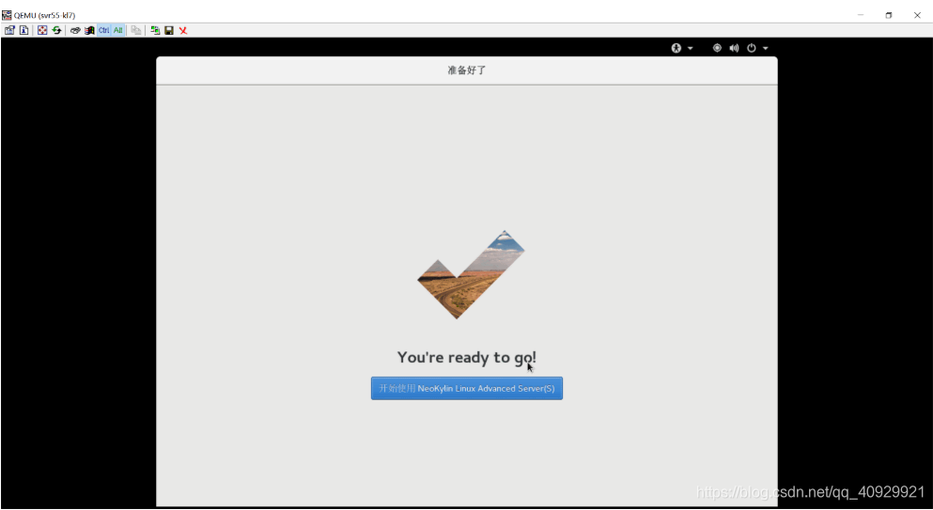Close the QEMU viewer window
The height and width of the screenshot is (510, 933).
point(917,15)
